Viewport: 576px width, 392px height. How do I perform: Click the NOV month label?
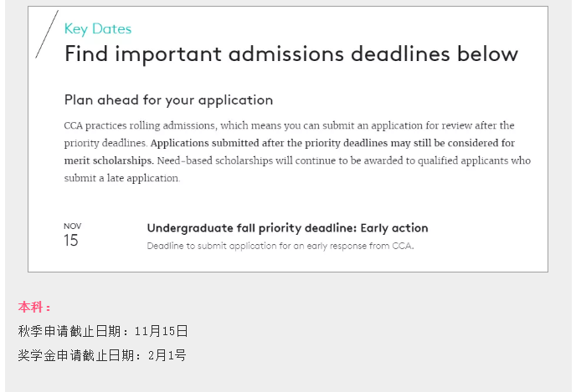[x=72, y=226]
